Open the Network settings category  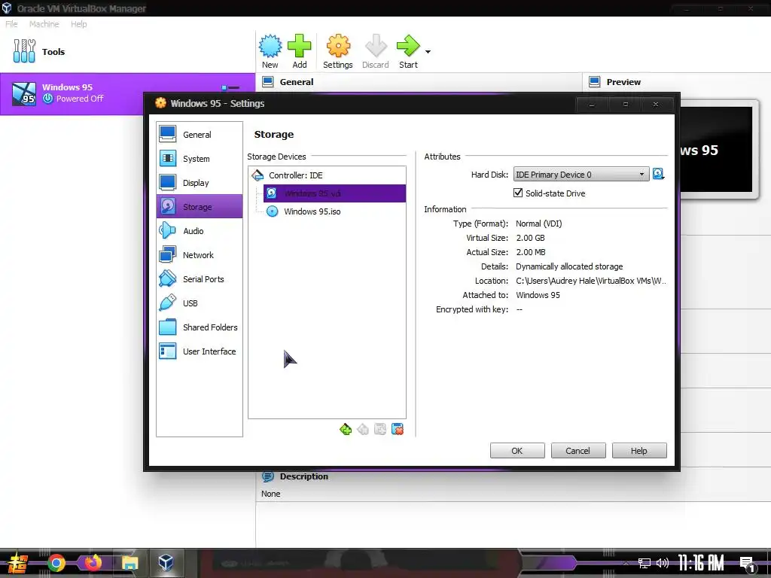tap(199, 255)
